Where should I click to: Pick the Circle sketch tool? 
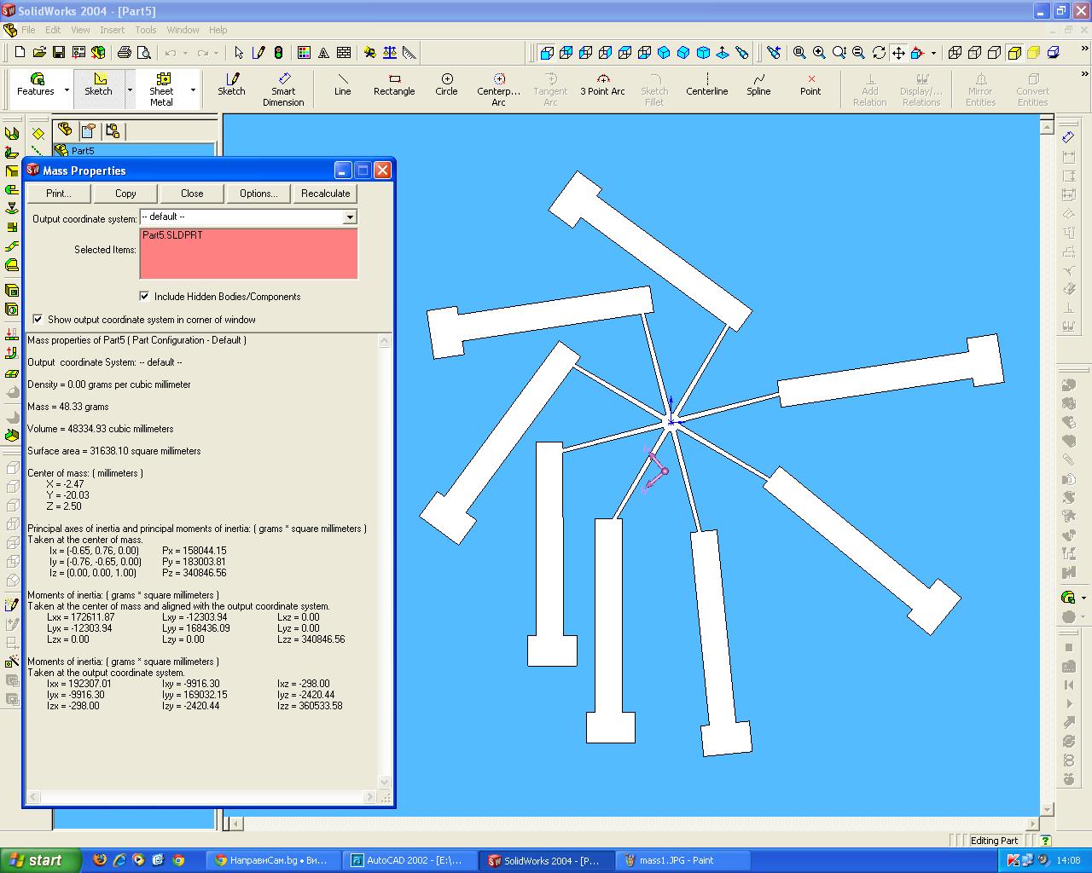pos(446,84)
